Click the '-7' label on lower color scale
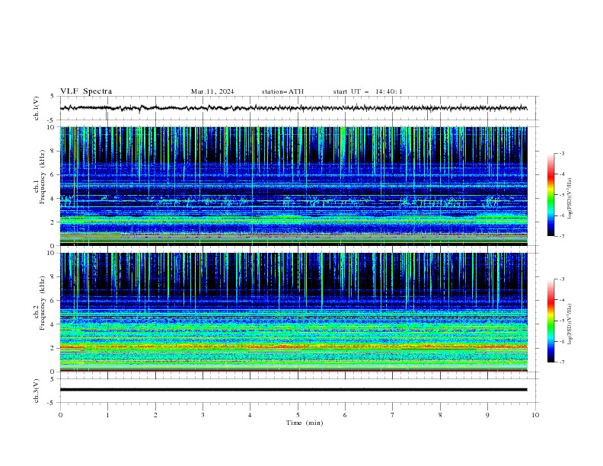This screenshot has width=603, height=466. 561,362
